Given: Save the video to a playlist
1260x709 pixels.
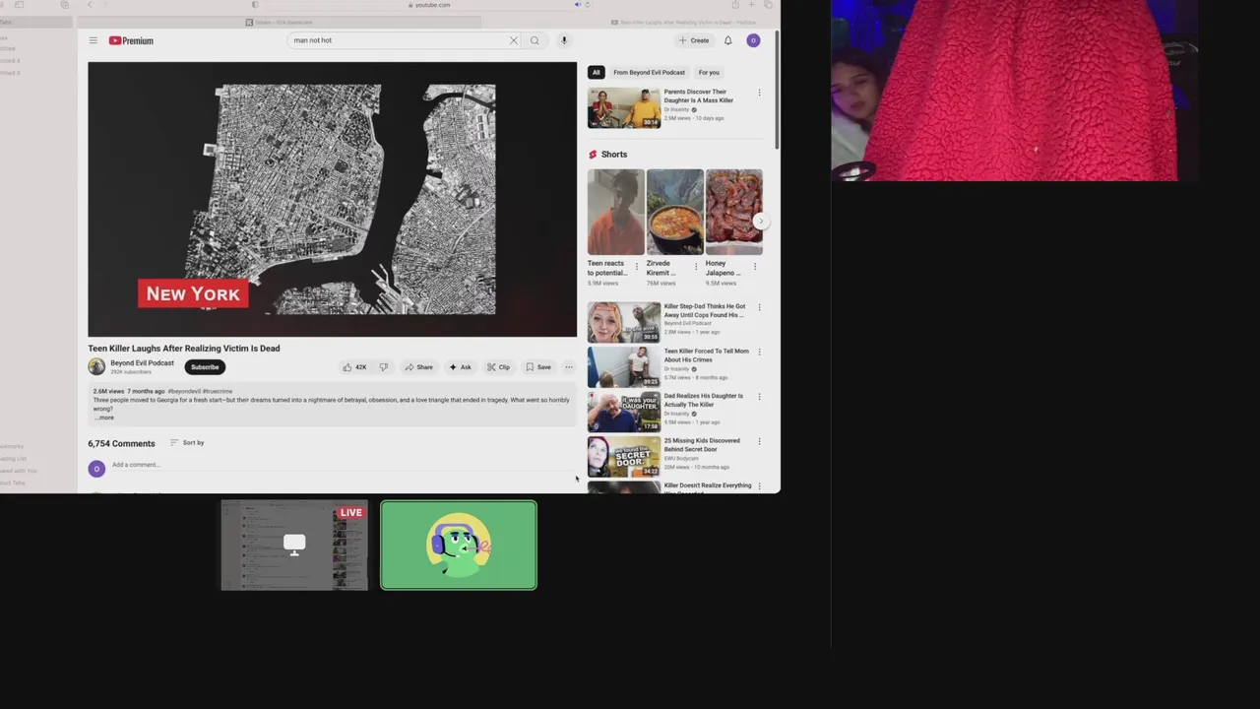Looking at the screenshot, I should click(x=537, y=367).
